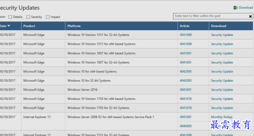The width and height of the screenshot is (254, 136).
Task: Open Monthly Rollup link for Server 2008 R2
Action: (222, 117)
